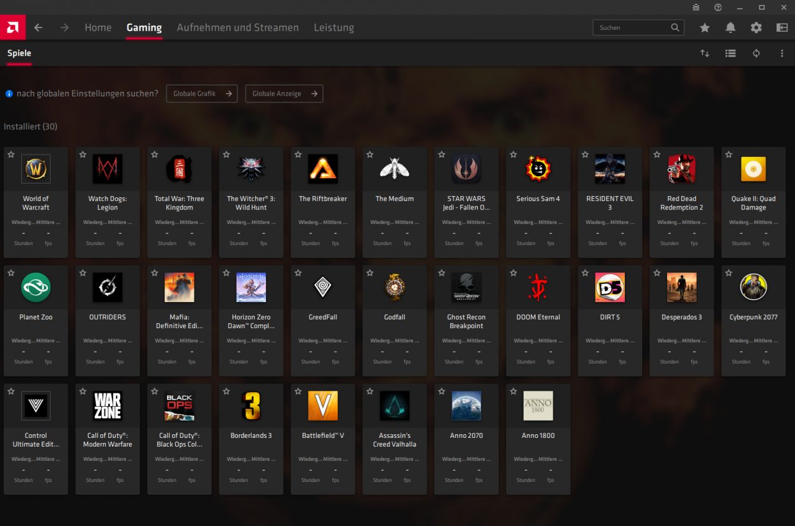Refresh the games list icon
This screenshot has width=795, height=526.
coord(756,53)
